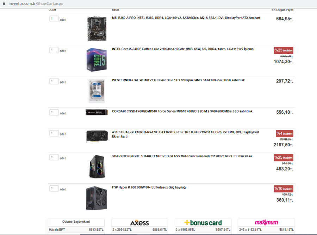
Task: Click the 2+3 x 1162,64TL maximum installment row
Action: (266, 230)
